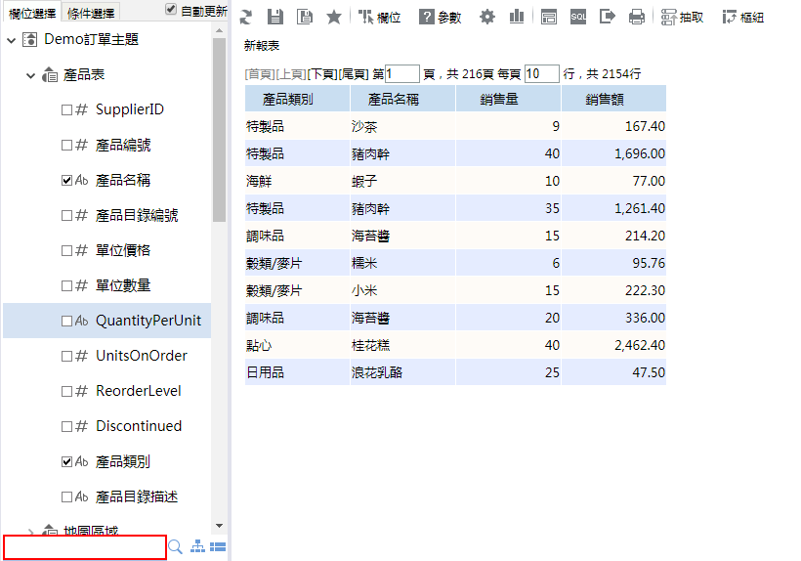801x561 pixels.
Task: Collapse the 產品表 table node
Action: point(30,75)
